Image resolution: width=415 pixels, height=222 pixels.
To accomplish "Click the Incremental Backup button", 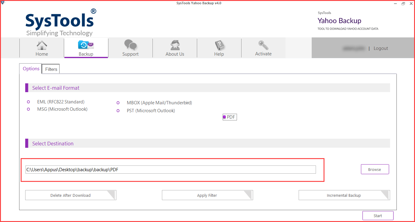I will tap(344, 195).
